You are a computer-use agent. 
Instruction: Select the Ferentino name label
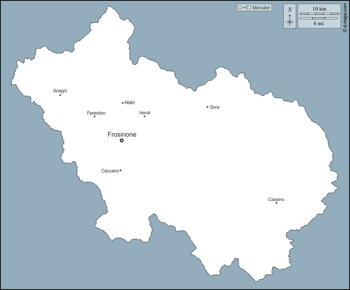coord(96,113)
